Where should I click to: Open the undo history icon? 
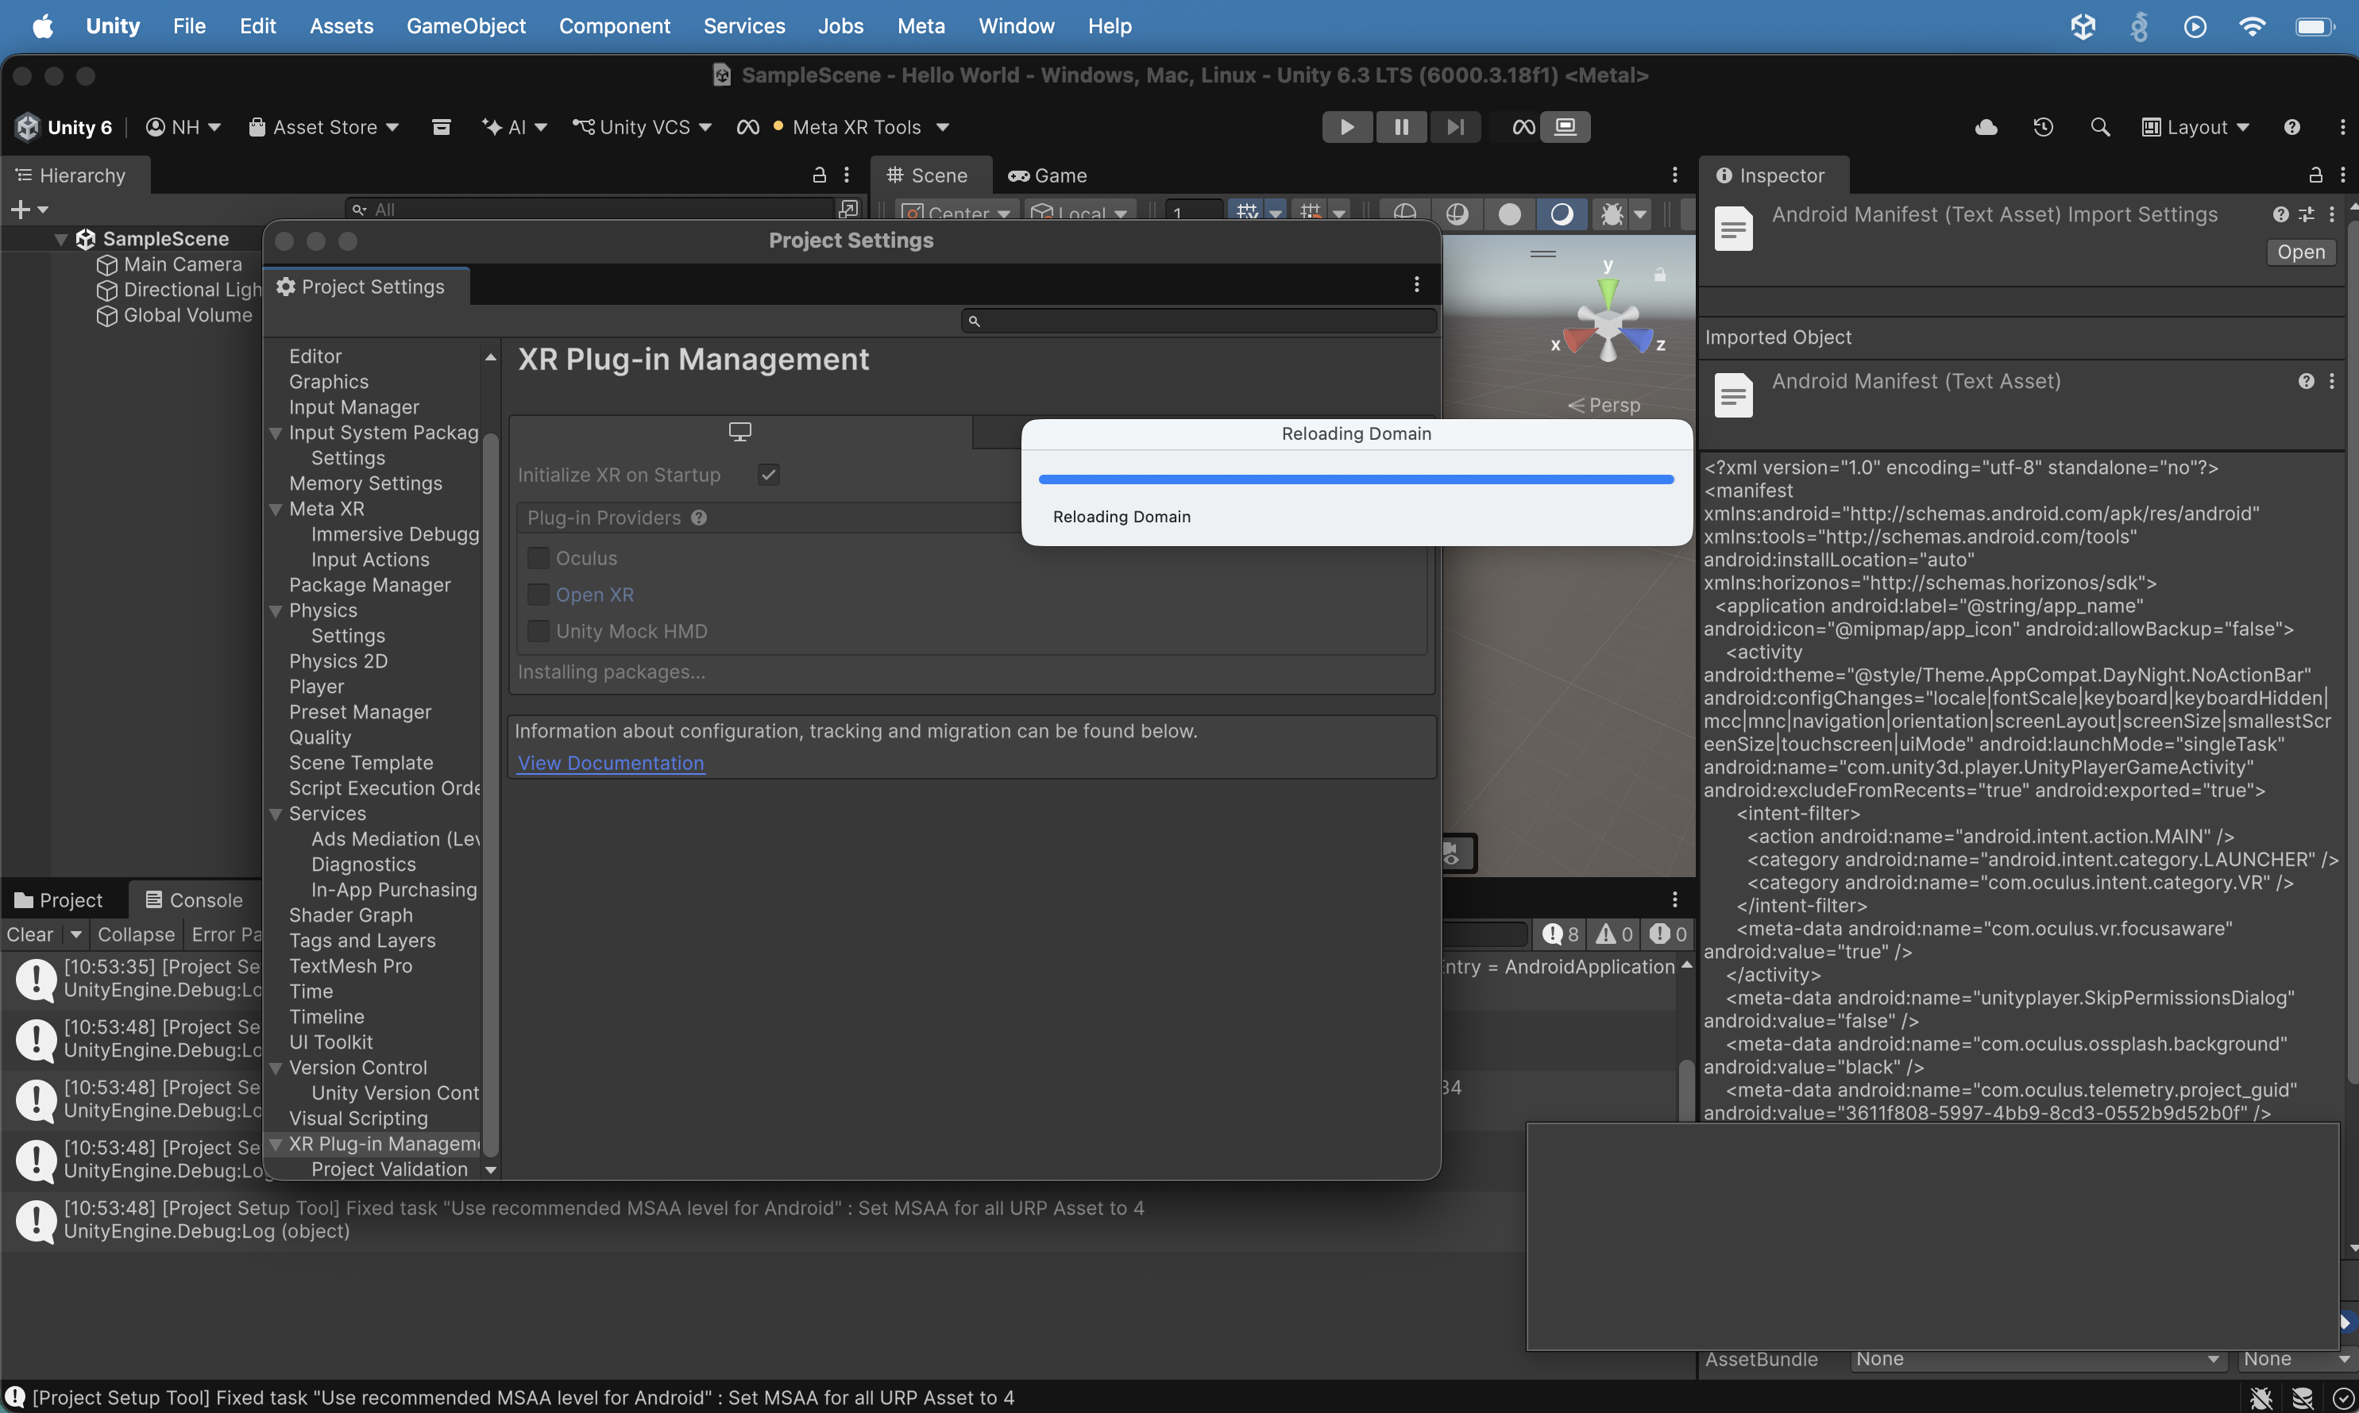(x=2043, y=127)
